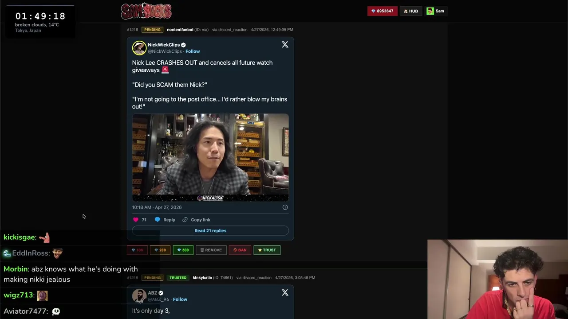Open the HUB page
This screenshot has width=568, height=319.
coord(411,11)
